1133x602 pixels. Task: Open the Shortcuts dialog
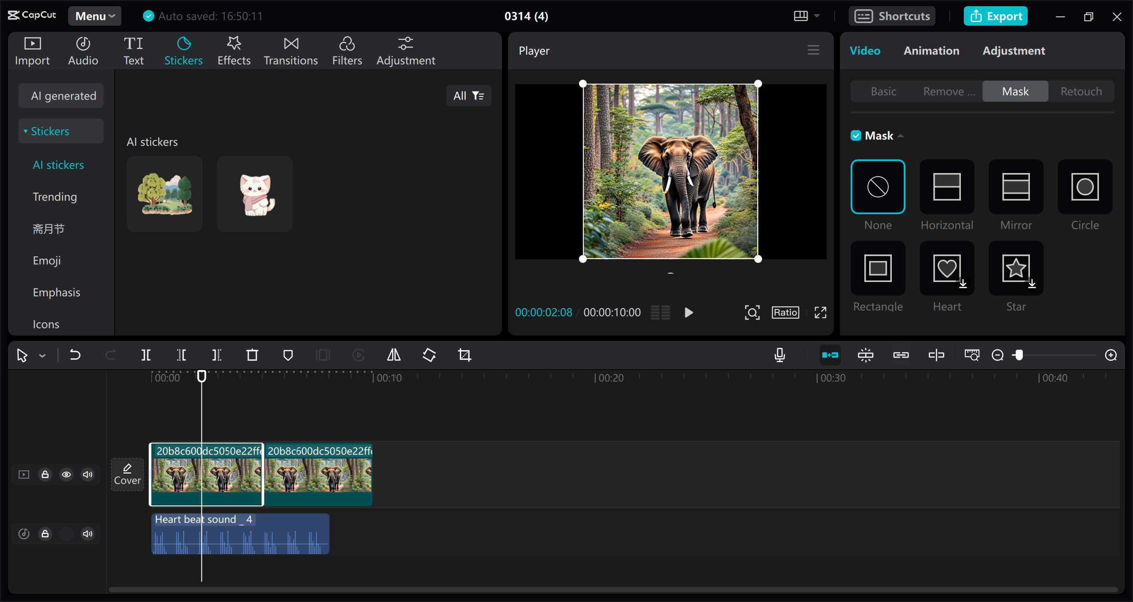coord(892,15)
